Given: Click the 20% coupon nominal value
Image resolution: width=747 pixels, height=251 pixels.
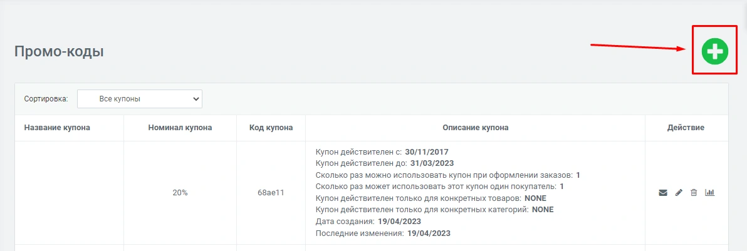Looking at the screenshot, I should point(180,193).
